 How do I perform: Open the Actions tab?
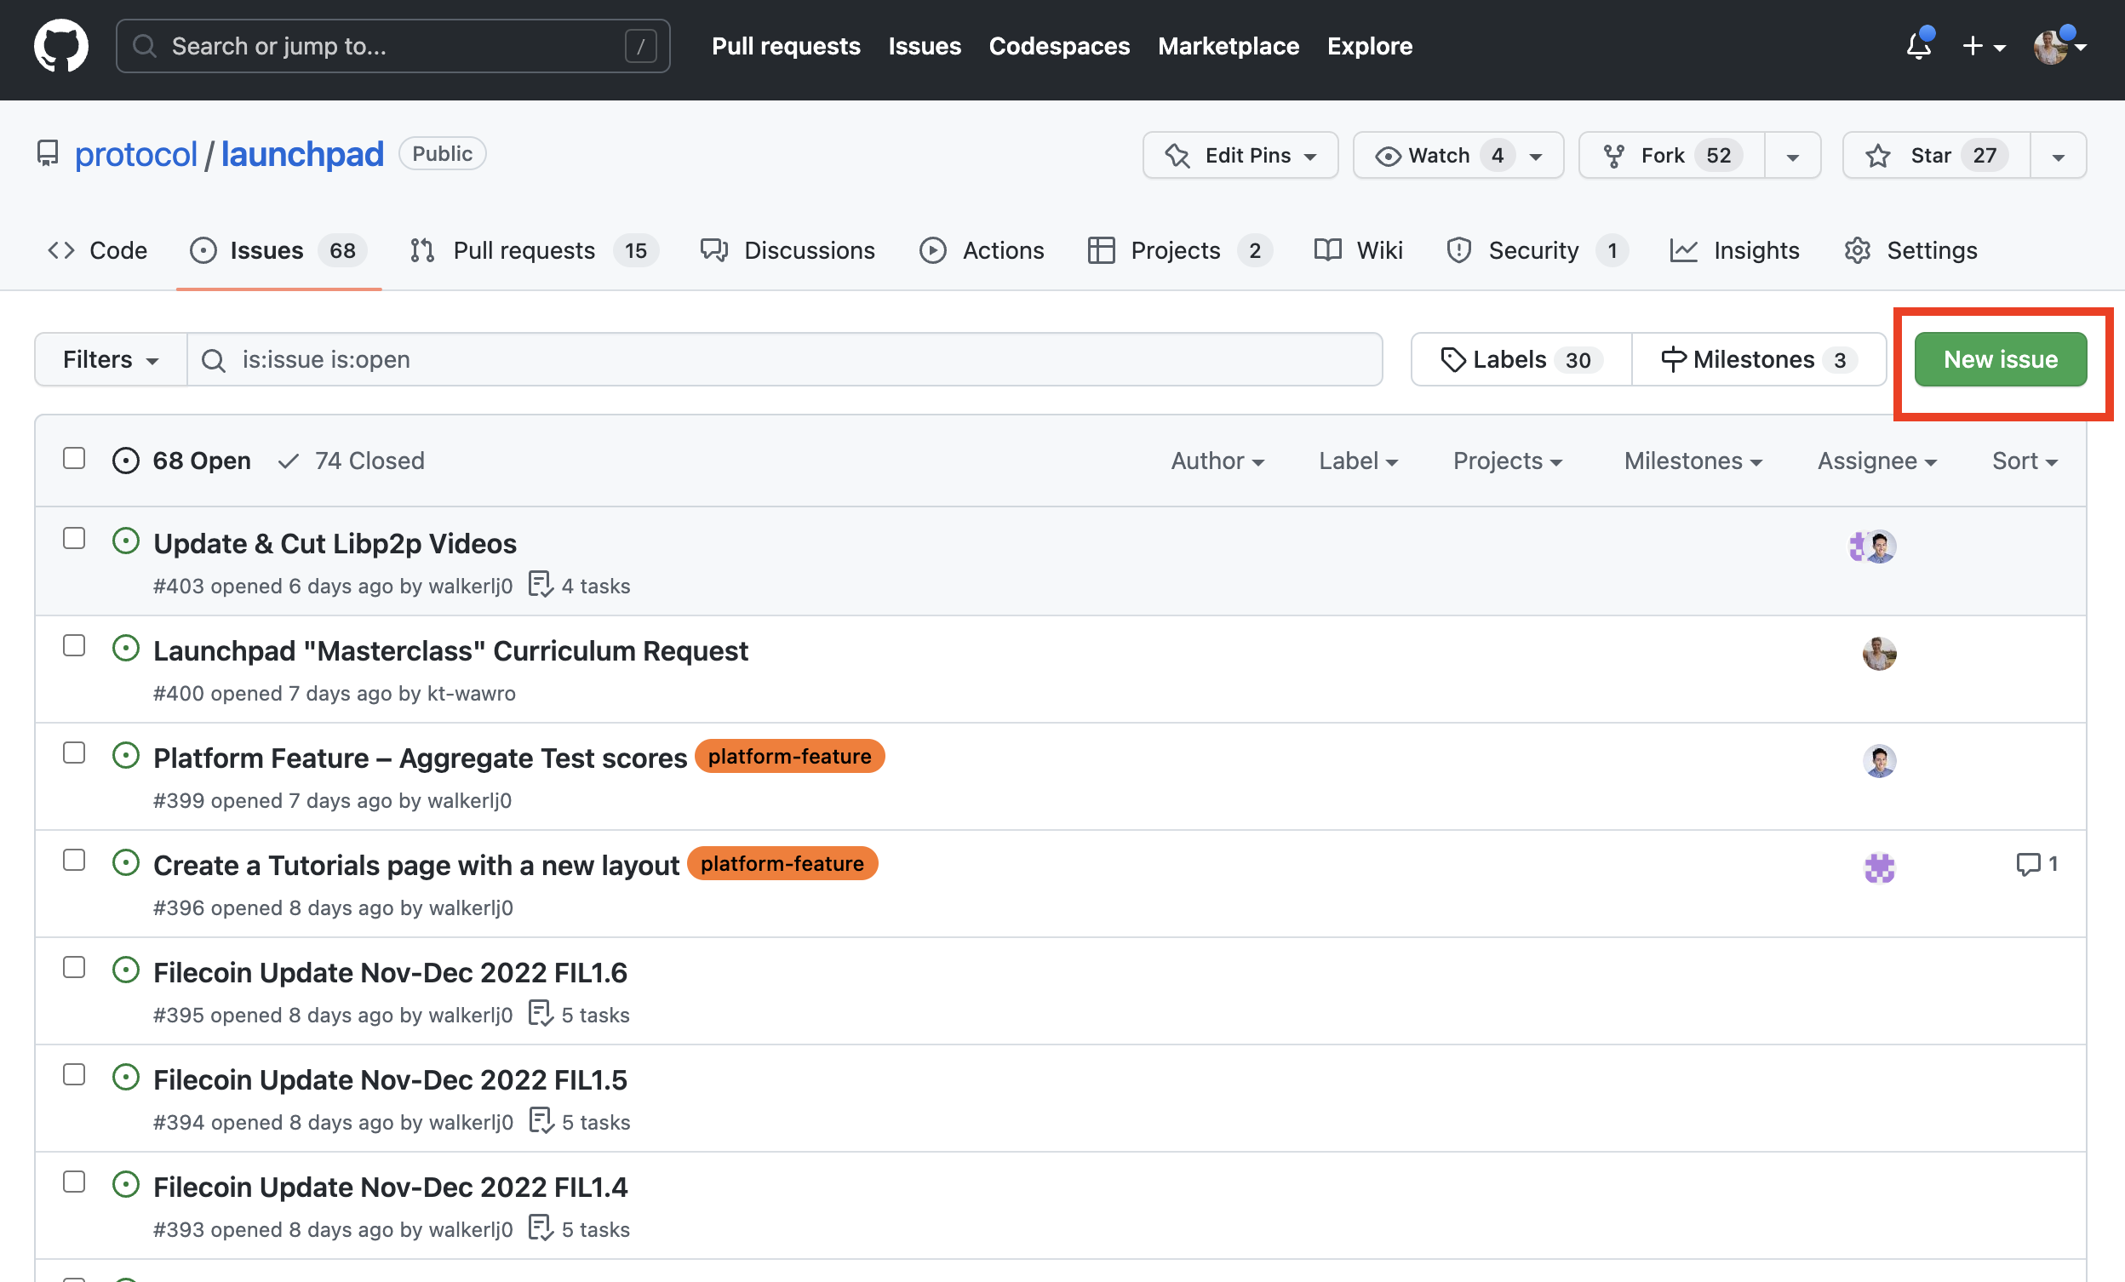(x=982, y=250)
